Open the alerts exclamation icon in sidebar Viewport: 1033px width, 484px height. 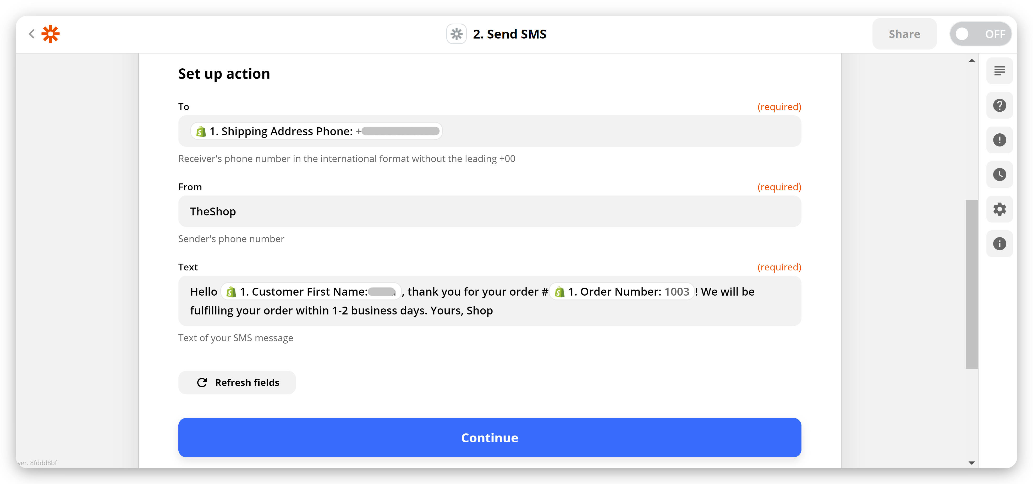pos(999,140)
